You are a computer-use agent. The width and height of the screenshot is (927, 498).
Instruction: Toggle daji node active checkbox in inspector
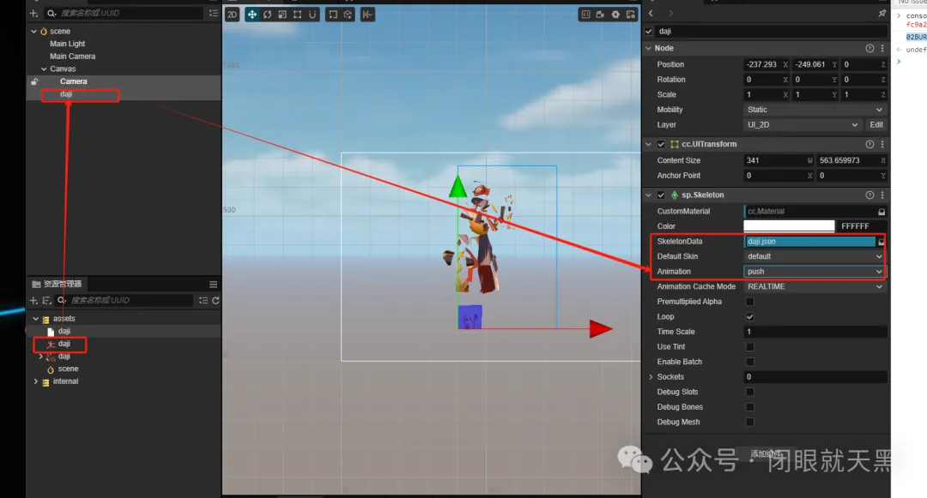(x=649, y=31)
